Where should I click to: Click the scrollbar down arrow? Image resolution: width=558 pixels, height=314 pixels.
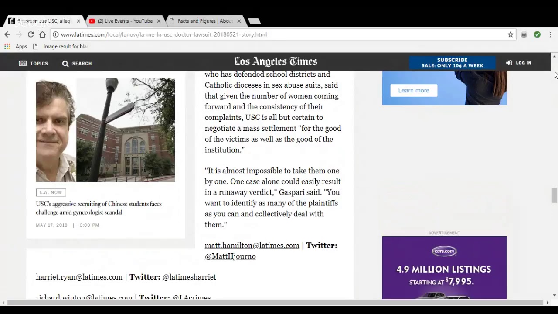[x=554, y=295]
